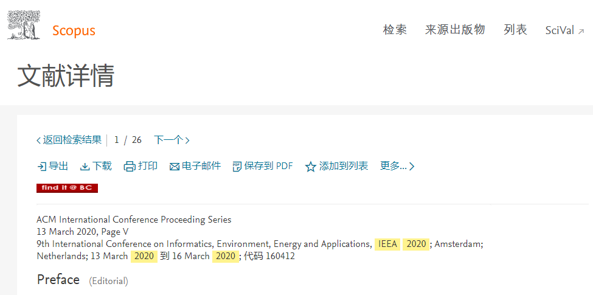Viewport: 593px width, 295px height.
Task: Expand the 更多... options menu
Action: pos(397,166)
